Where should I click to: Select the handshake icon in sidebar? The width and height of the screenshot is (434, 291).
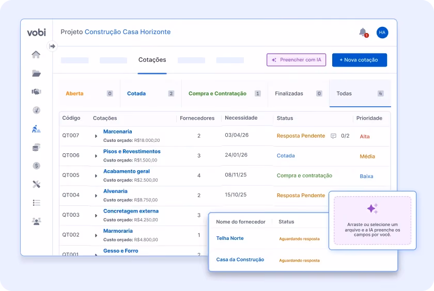click(36, 91)
